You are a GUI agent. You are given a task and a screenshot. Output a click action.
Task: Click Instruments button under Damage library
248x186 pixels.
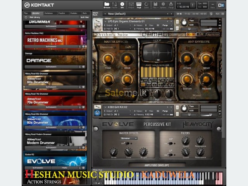tap(51, 67)
